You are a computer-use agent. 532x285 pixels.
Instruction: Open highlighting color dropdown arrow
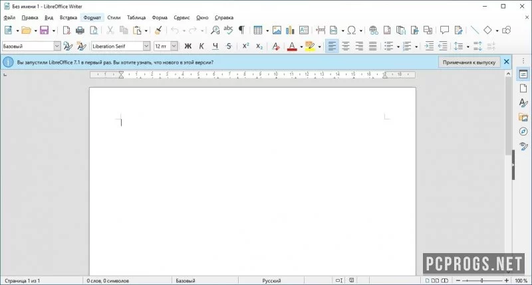pyautogui.click(x=319, y=47)
